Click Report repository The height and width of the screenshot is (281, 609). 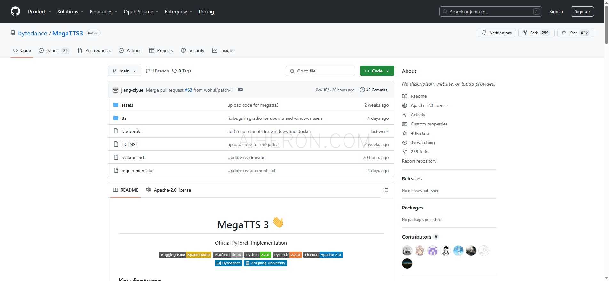(419, 161)
